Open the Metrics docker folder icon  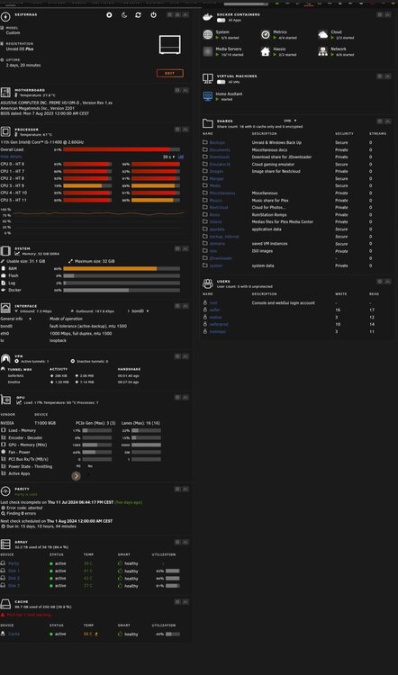click(x=266, y=34)
